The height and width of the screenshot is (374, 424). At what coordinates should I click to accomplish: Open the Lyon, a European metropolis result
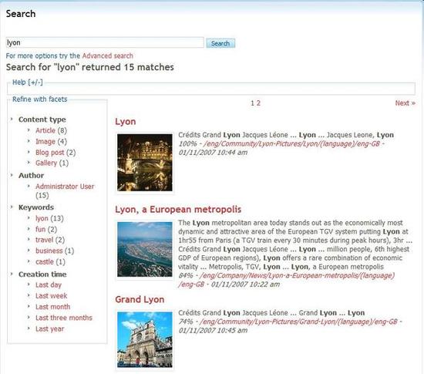coord(178,210)
